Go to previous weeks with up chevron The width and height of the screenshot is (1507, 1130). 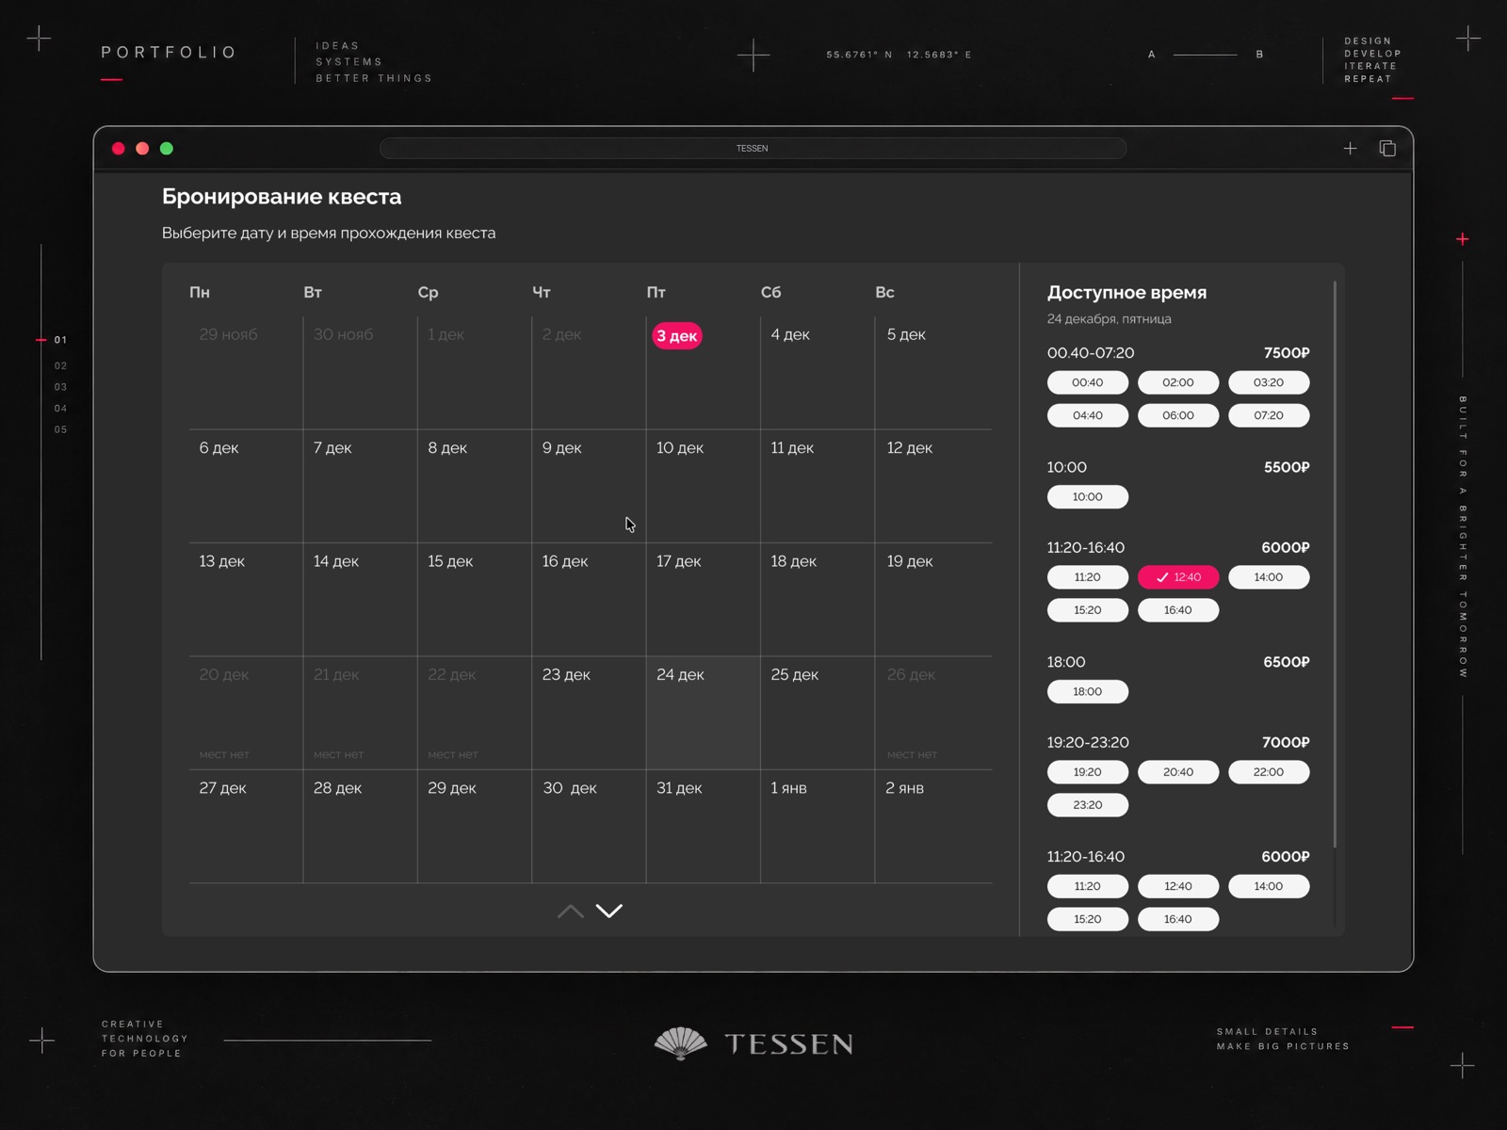point(571,911)
